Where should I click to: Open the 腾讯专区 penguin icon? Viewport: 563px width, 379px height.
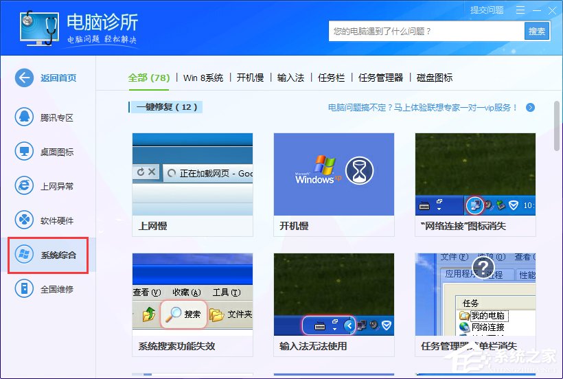tap(24, 117)
